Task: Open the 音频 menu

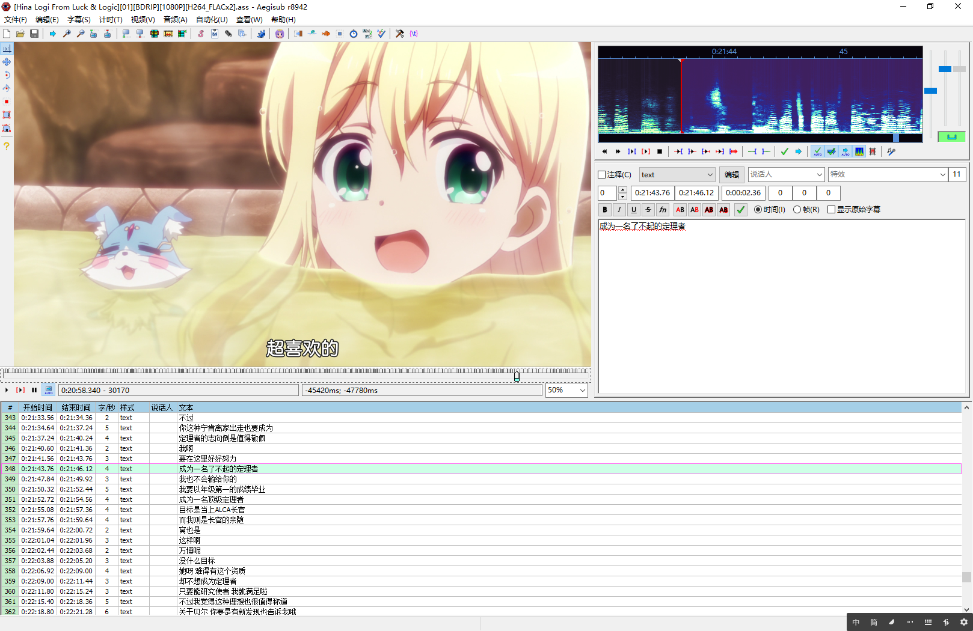Action: click(x=176, y=20)
